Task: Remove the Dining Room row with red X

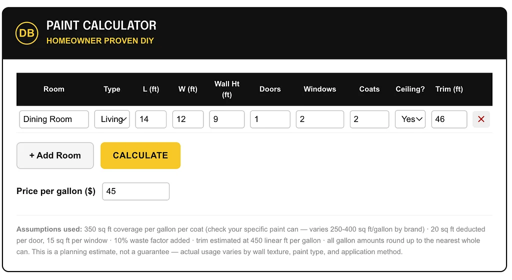Action: click(481, 119)
